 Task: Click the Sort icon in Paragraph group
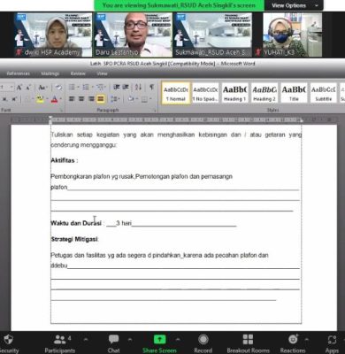click(x=138, y=87)
